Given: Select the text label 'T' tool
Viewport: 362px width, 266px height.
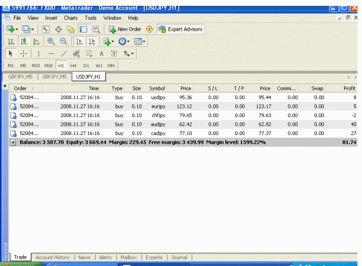Looking at the screenshot, I should click(x=114, y=53).
